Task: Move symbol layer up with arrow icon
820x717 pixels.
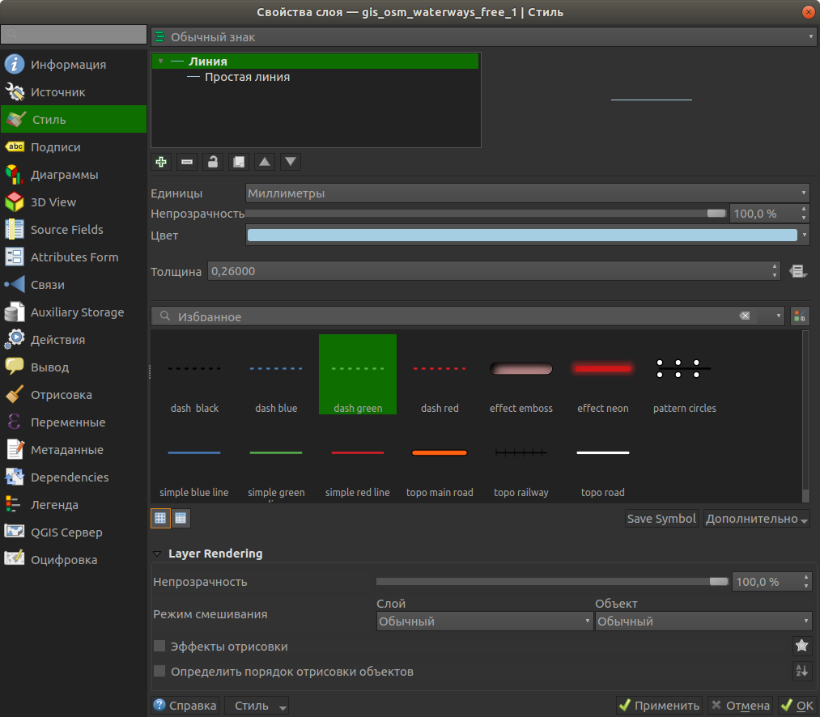Action: [x=265, y=162]
